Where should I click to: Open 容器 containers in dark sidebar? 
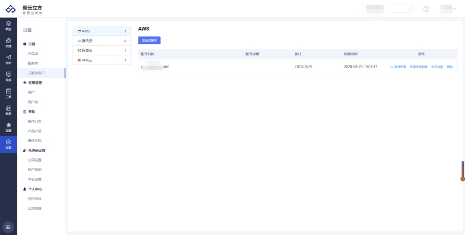pyautogui.click(x=8, y=127)
